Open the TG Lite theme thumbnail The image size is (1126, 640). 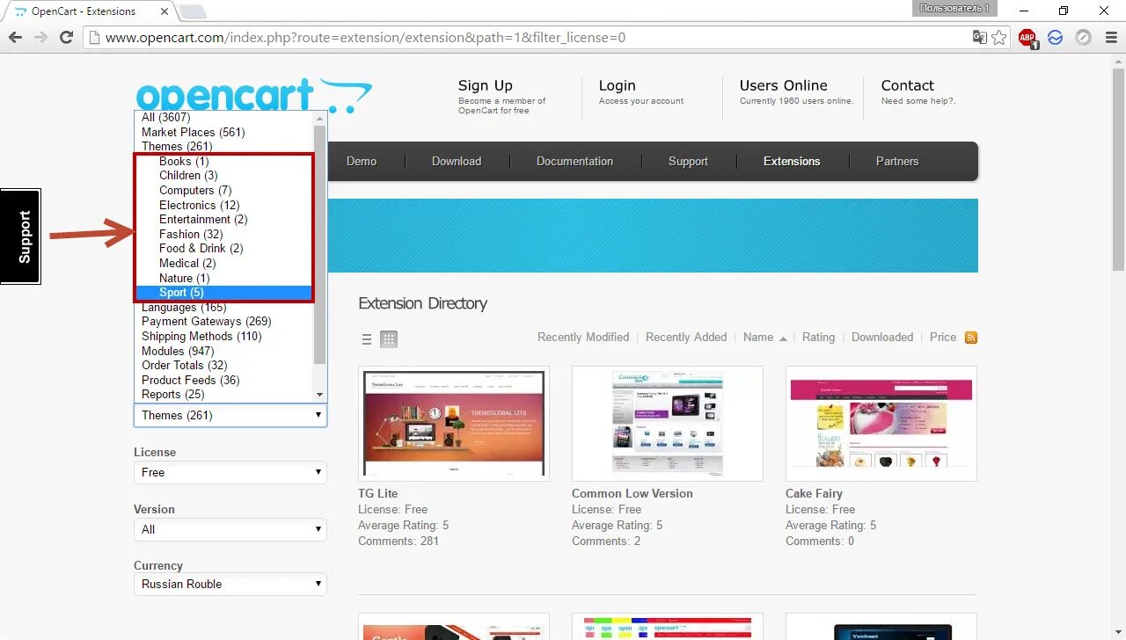[x=454, y=424]
